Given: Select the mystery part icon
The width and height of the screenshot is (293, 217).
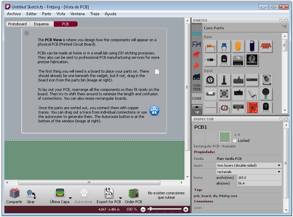Looking at the screenshot, I should tap(252, 60).
